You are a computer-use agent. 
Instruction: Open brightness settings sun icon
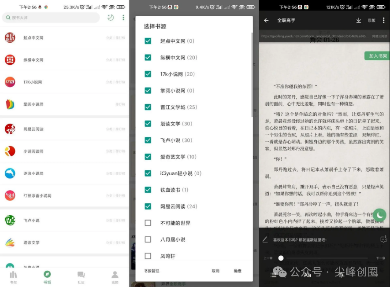pos(341,275)
